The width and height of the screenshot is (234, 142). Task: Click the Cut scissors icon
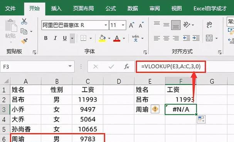pos(24,21)
